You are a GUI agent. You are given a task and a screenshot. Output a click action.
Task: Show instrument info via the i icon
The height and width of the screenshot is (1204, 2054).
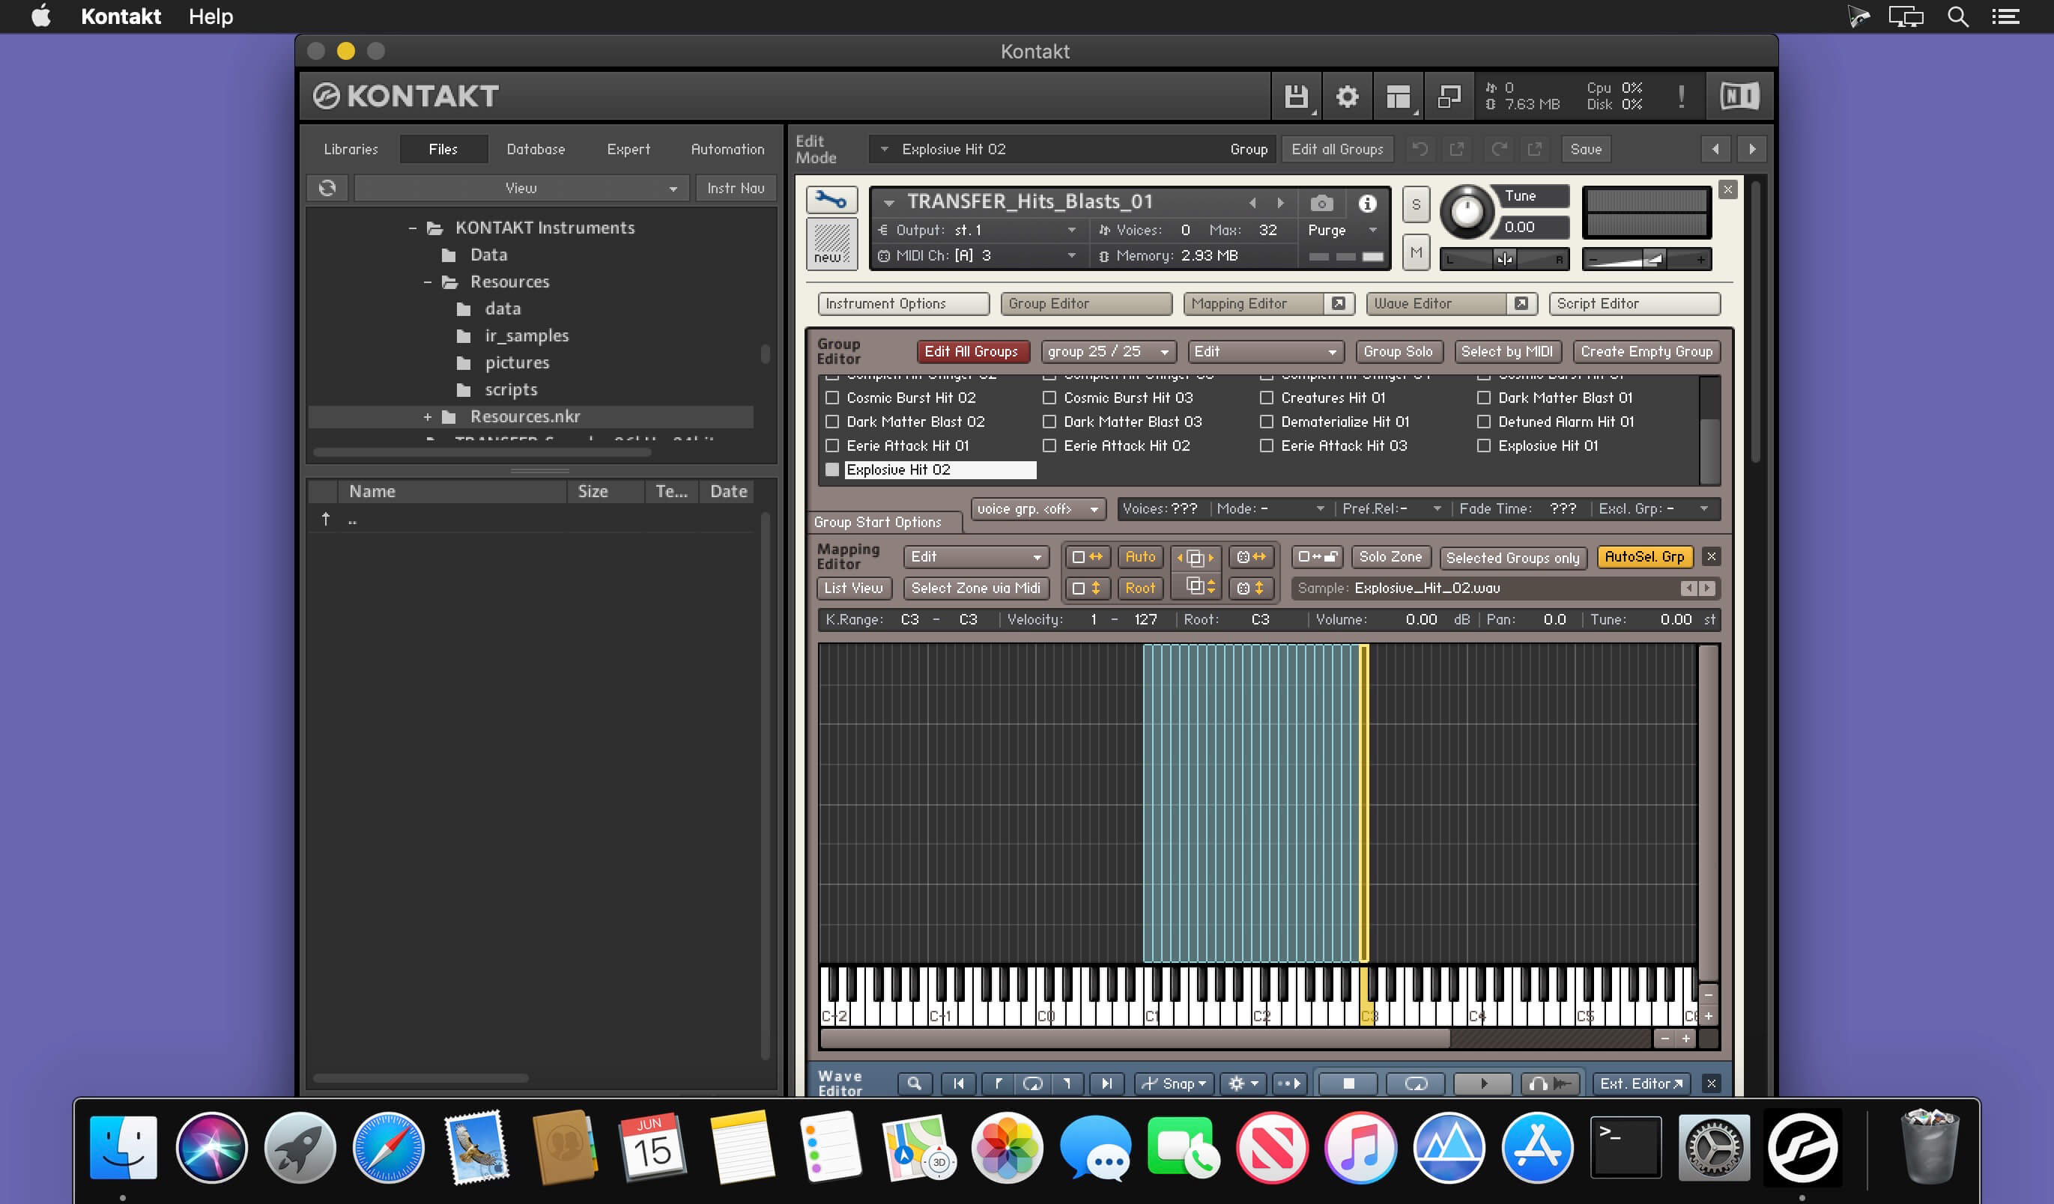click(1367, 203)
